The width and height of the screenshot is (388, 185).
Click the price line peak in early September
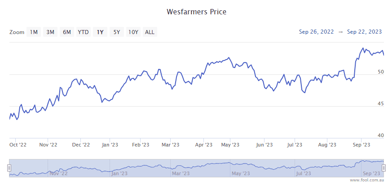point(363,48)
